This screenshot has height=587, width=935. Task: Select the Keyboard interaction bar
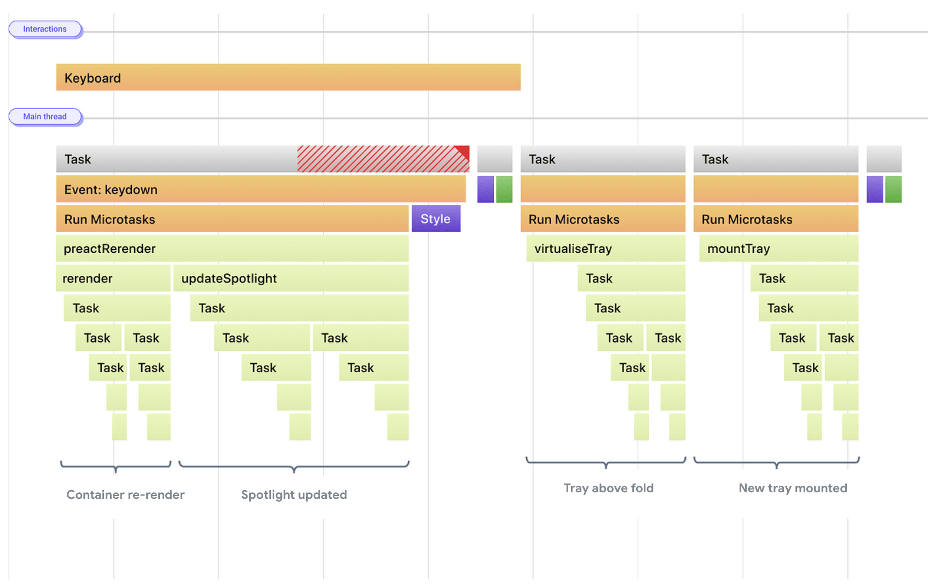click(288, 78)
